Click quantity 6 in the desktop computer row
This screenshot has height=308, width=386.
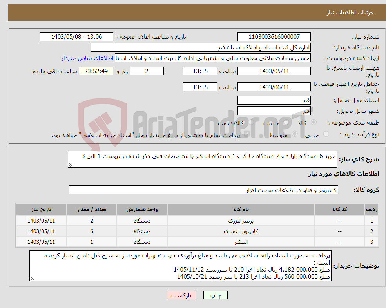click(92, 232)
